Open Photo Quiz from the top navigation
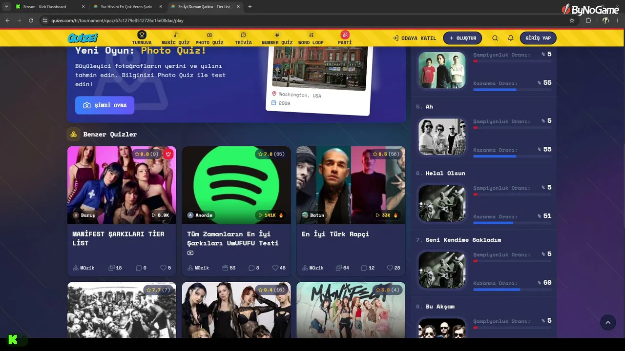 tap(209, 38)
